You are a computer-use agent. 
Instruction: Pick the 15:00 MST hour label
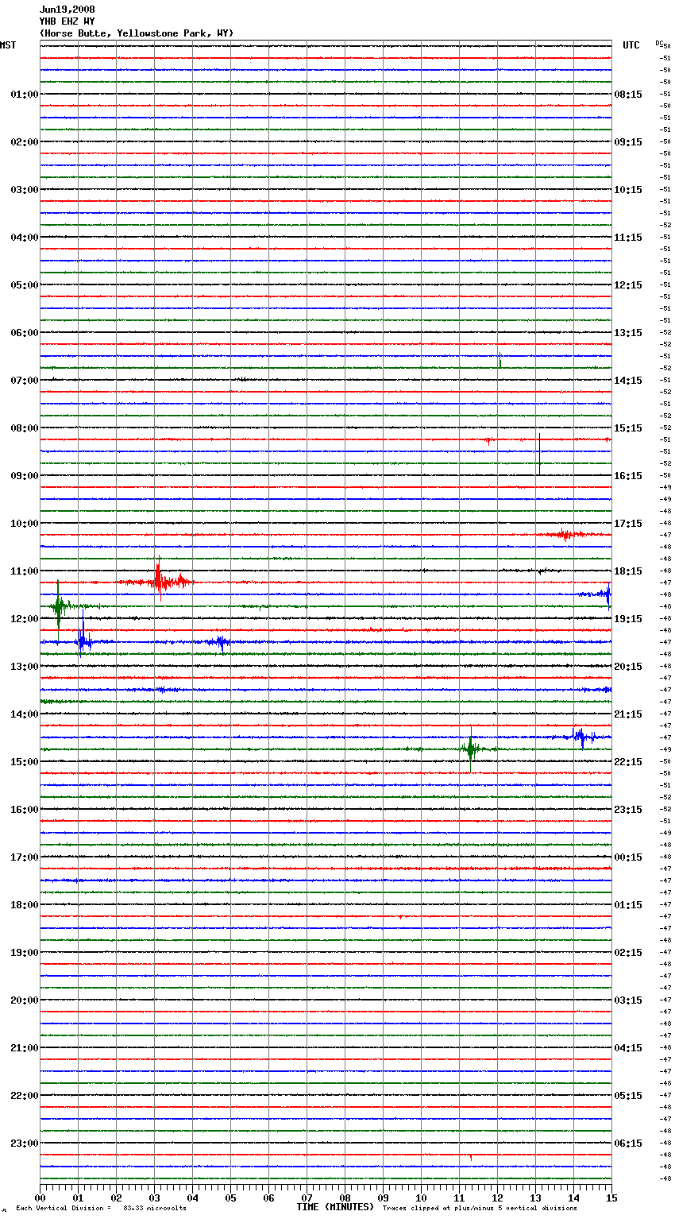[25, 762]
